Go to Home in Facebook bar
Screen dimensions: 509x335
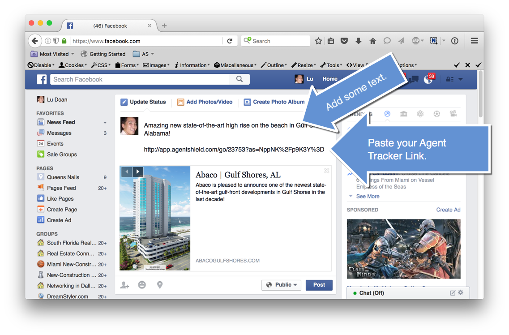[x=330, y=79]
